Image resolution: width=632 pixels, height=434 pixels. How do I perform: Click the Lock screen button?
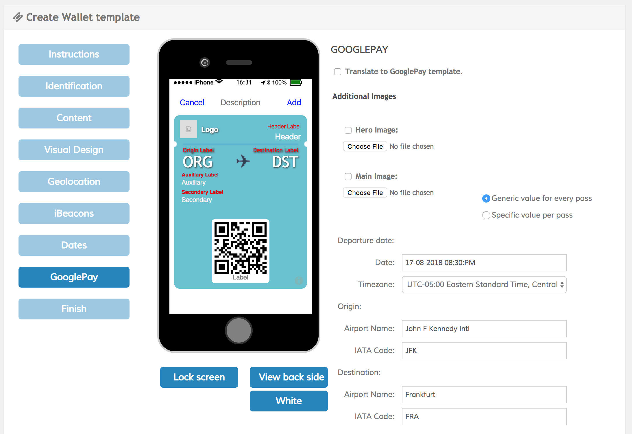[x=199, y=377]
